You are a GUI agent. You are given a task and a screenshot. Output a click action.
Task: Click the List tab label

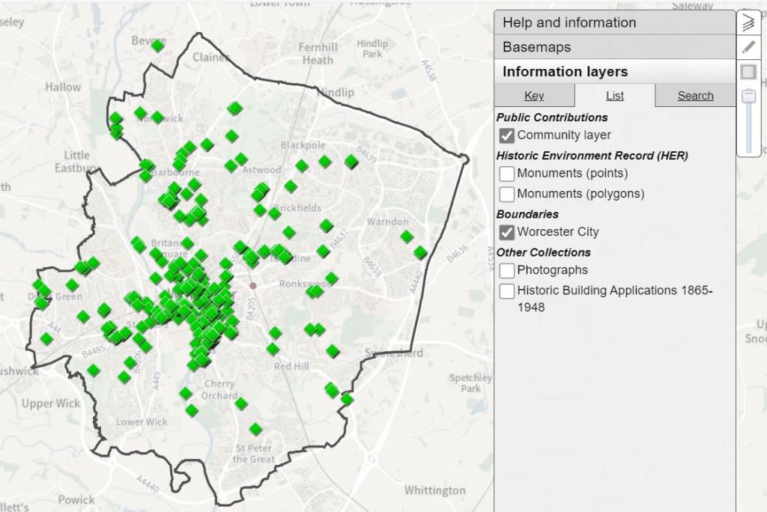615,96
